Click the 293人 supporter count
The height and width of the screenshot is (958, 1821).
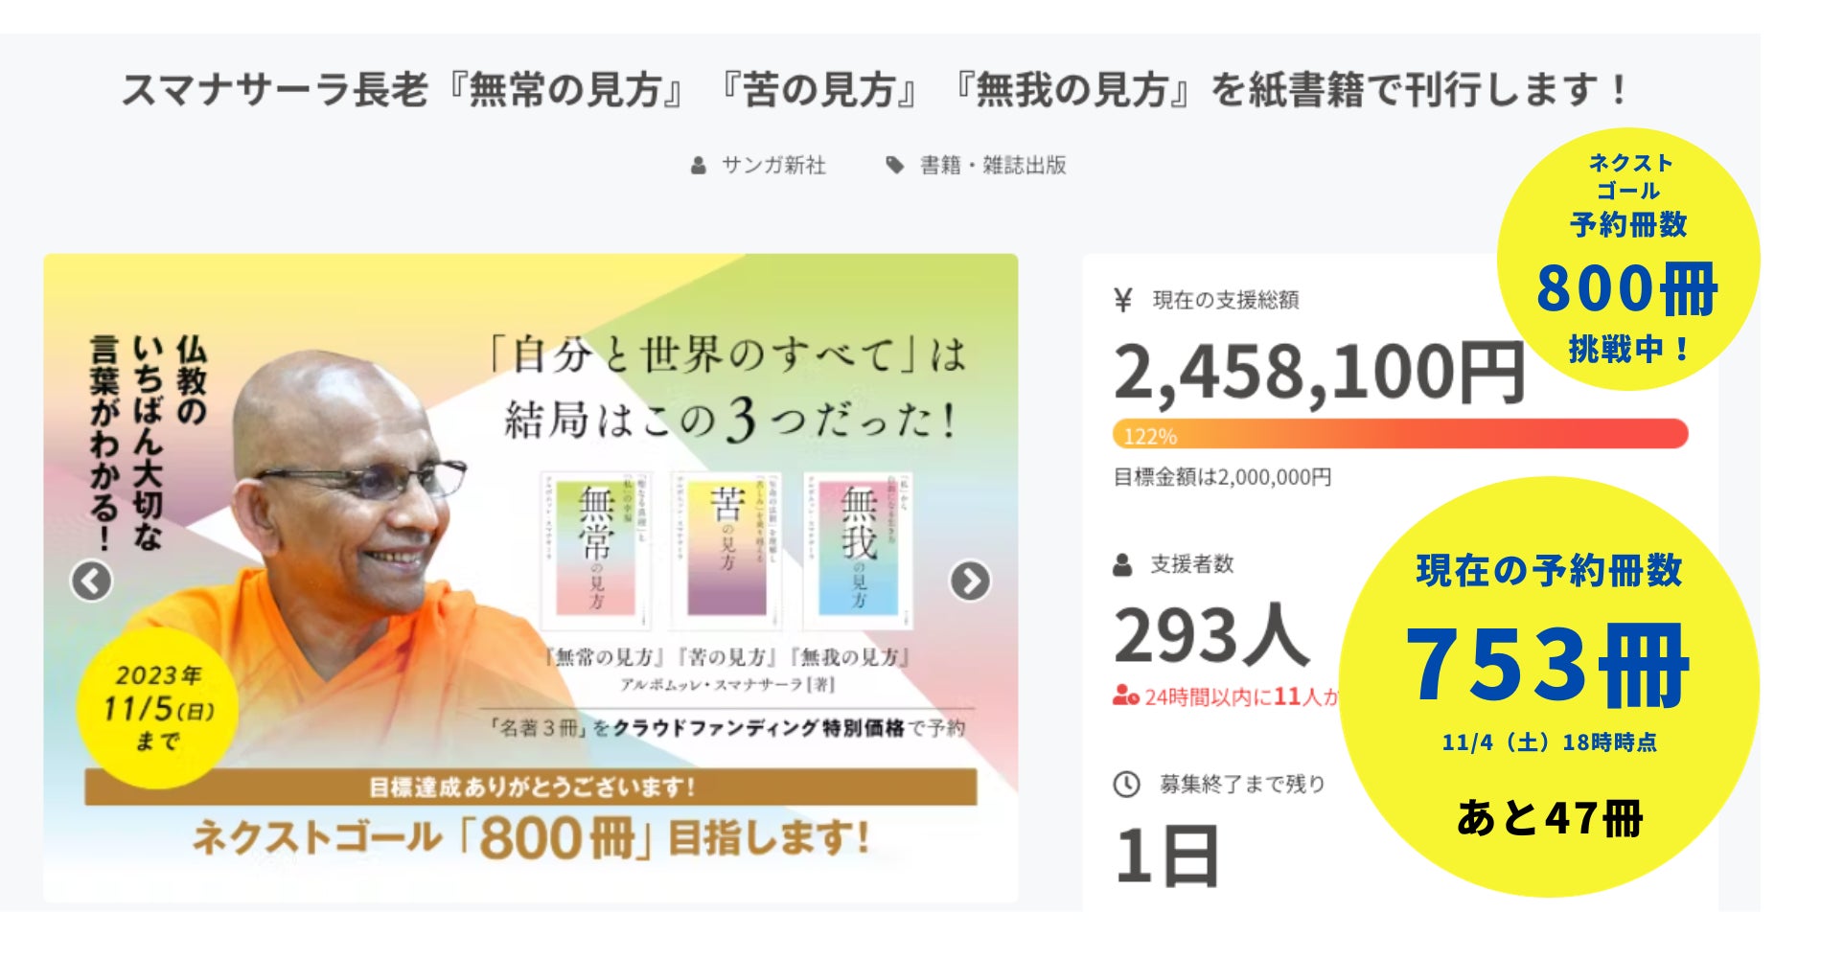(x=1210, y=636)
